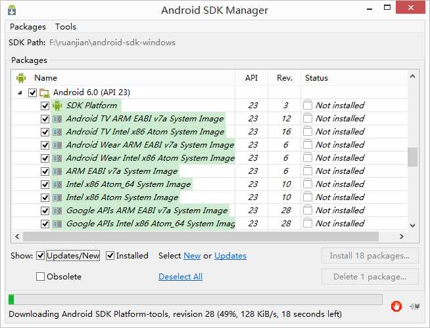Toggle the Installed show filter checkbox
This screenshot has width=430, height=328.
[x=110, y=256]
